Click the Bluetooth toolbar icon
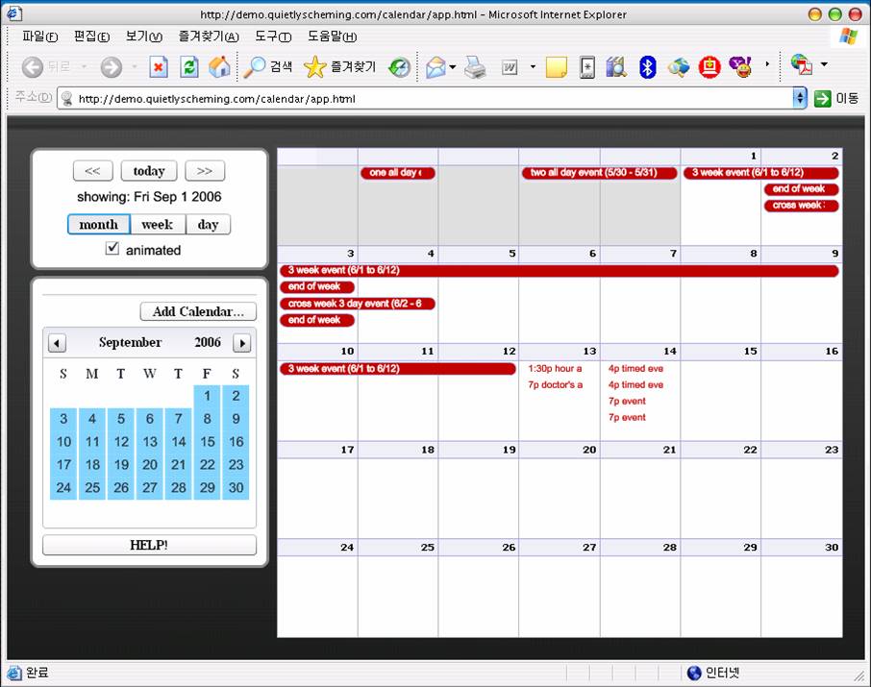Image resolution: width=871 pixels, height=687 pixels. (x=647, y=67)
